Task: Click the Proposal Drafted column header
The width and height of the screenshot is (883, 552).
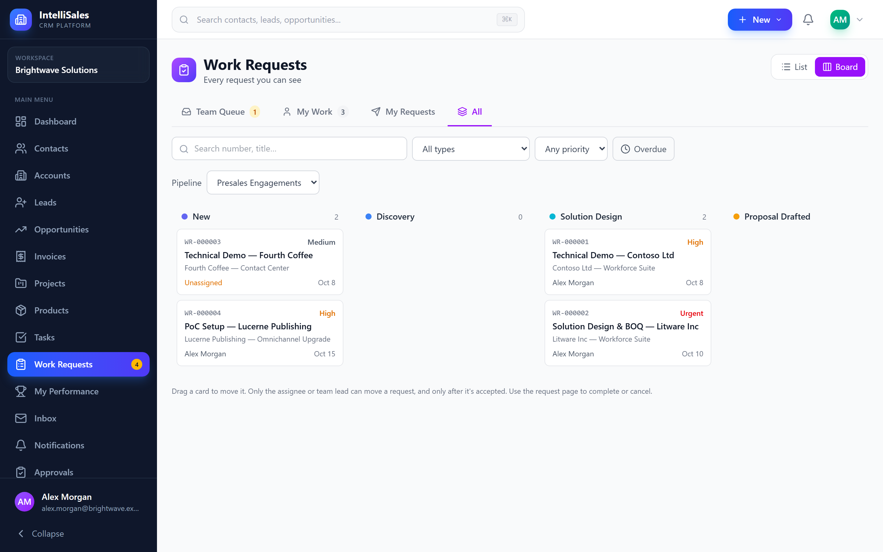Action: pyautogui.click(x=777, y=217)
